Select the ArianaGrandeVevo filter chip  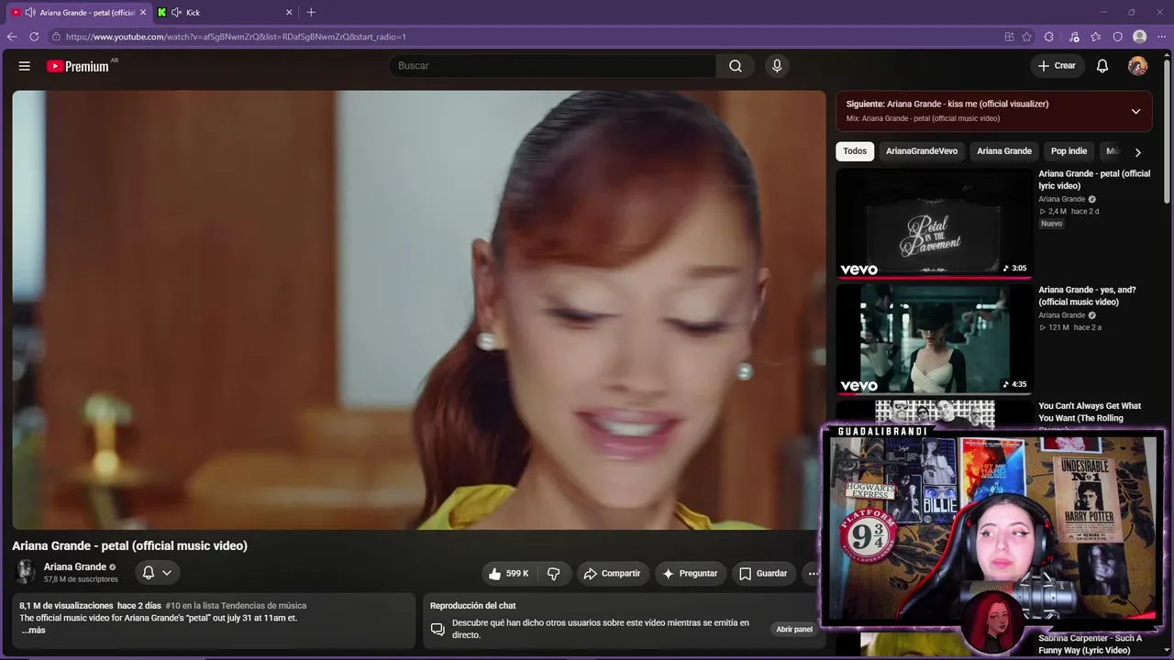[922, 151]
